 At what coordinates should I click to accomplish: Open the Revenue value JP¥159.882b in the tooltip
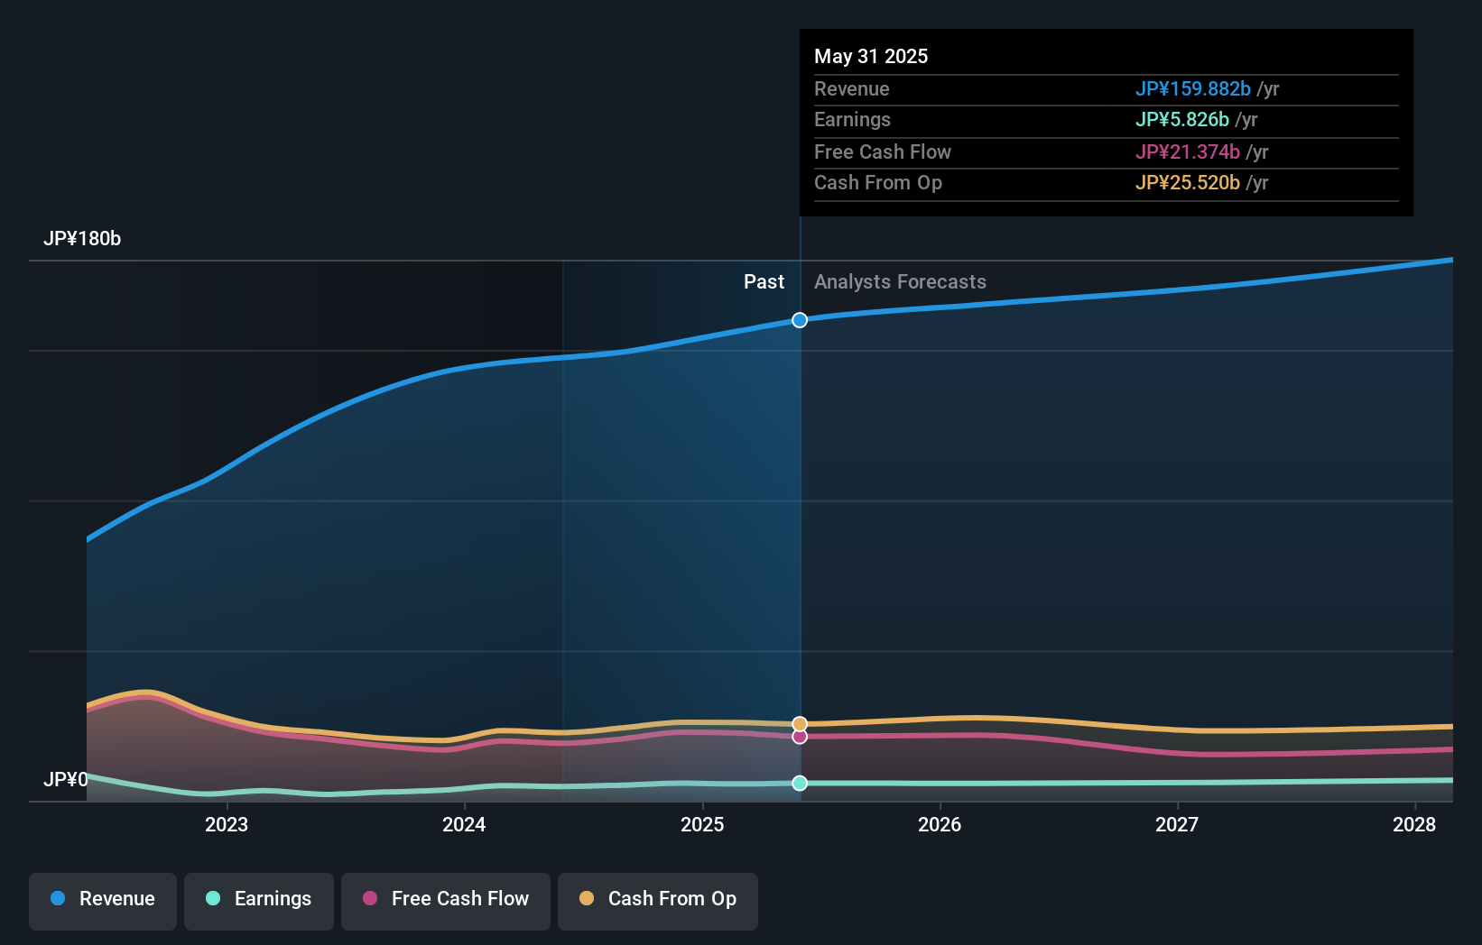(x=1192, y=89)
